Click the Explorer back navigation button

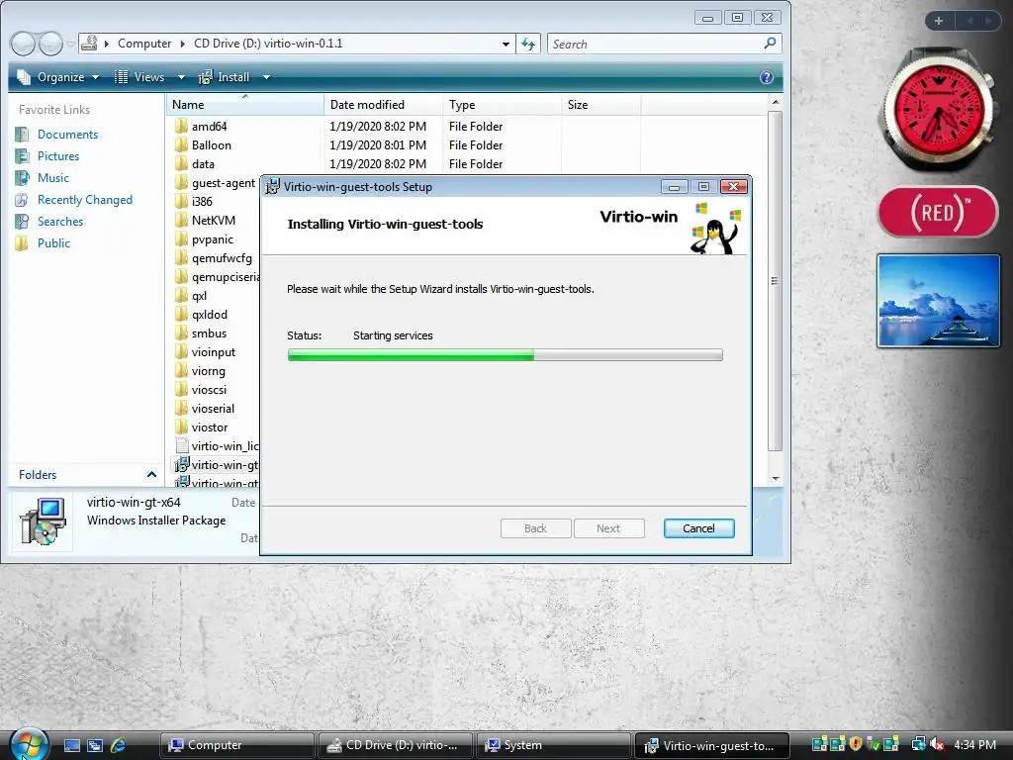pyautogui.click(x=24, y=44)
